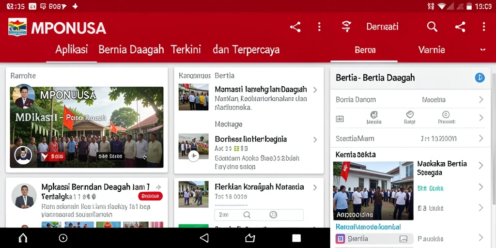Tap the blue round icon beside Bertia Daagah
The height and width of the screenshot is (248, 496).
[x=480, y=77]
